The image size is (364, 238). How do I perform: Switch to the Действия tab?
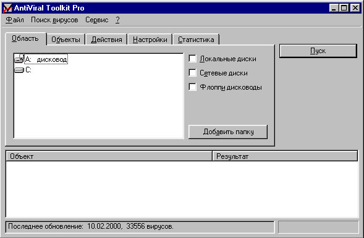pyautogui.click(x=106, y=40)
